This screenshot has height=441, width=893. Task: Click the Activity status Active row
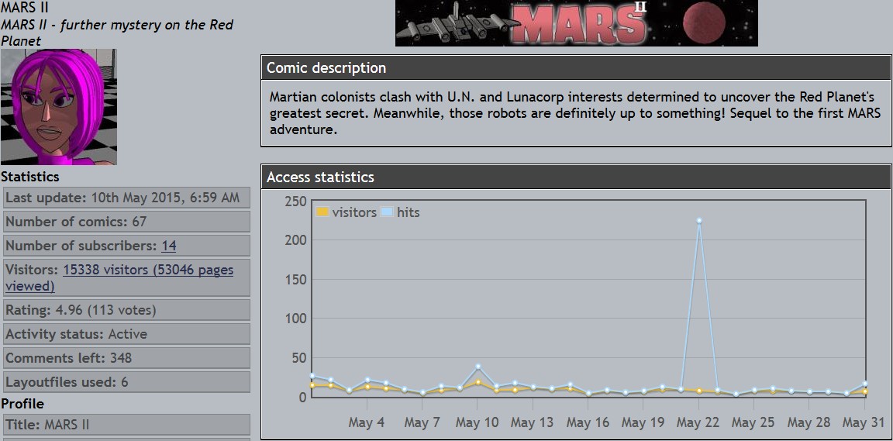[126, 334]
